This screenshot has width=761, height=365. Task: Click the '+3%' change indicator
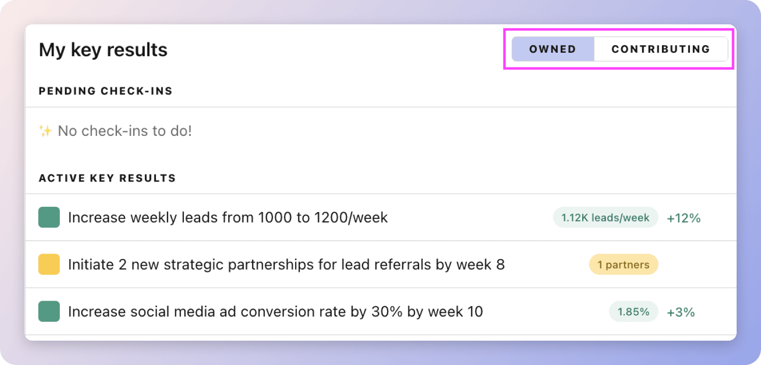pyautogui.click(x=681, y=312)
